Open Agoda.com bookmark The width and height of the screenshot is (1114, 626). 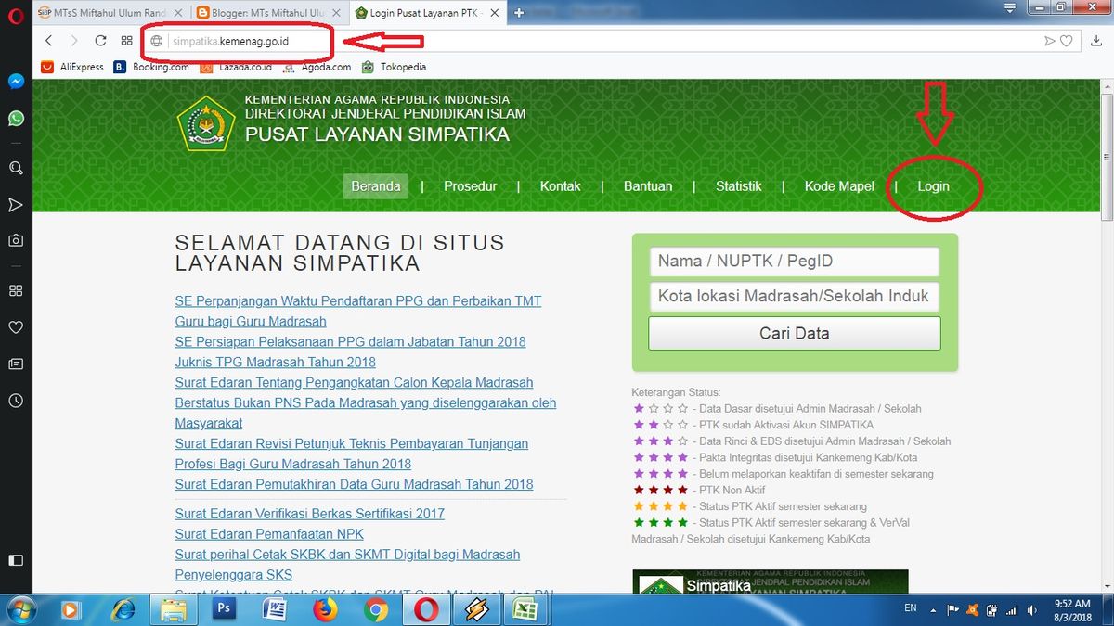pos(316,67)
